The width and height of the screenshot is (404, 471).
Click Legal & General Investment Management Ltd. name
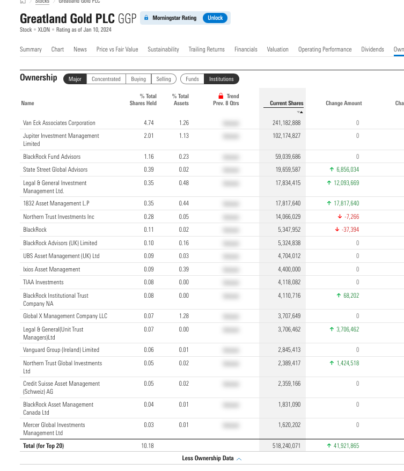55,187
